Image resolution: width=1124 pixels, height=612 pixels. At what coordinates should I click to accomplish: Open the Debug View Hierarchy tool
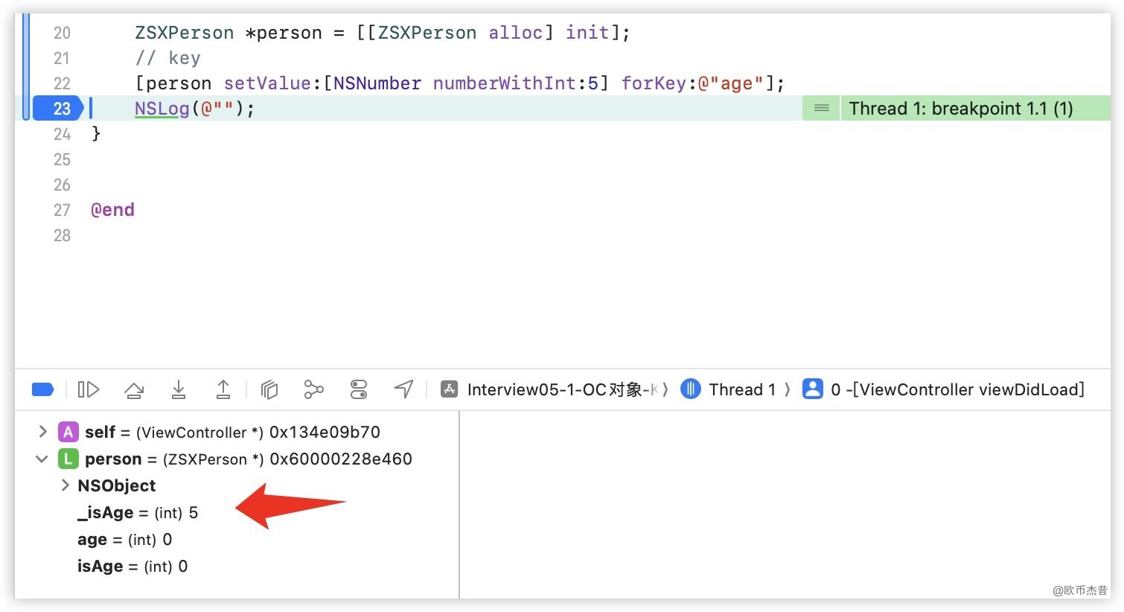[x=269, y=389]
